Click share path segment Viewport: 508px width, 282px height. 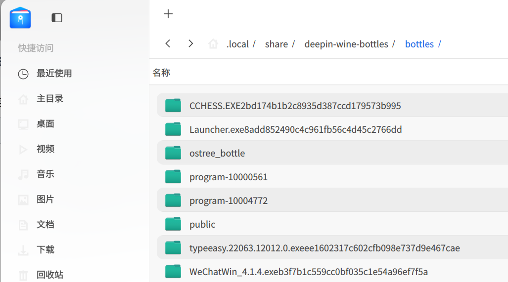pyautogui.click(x=276, y=44)
